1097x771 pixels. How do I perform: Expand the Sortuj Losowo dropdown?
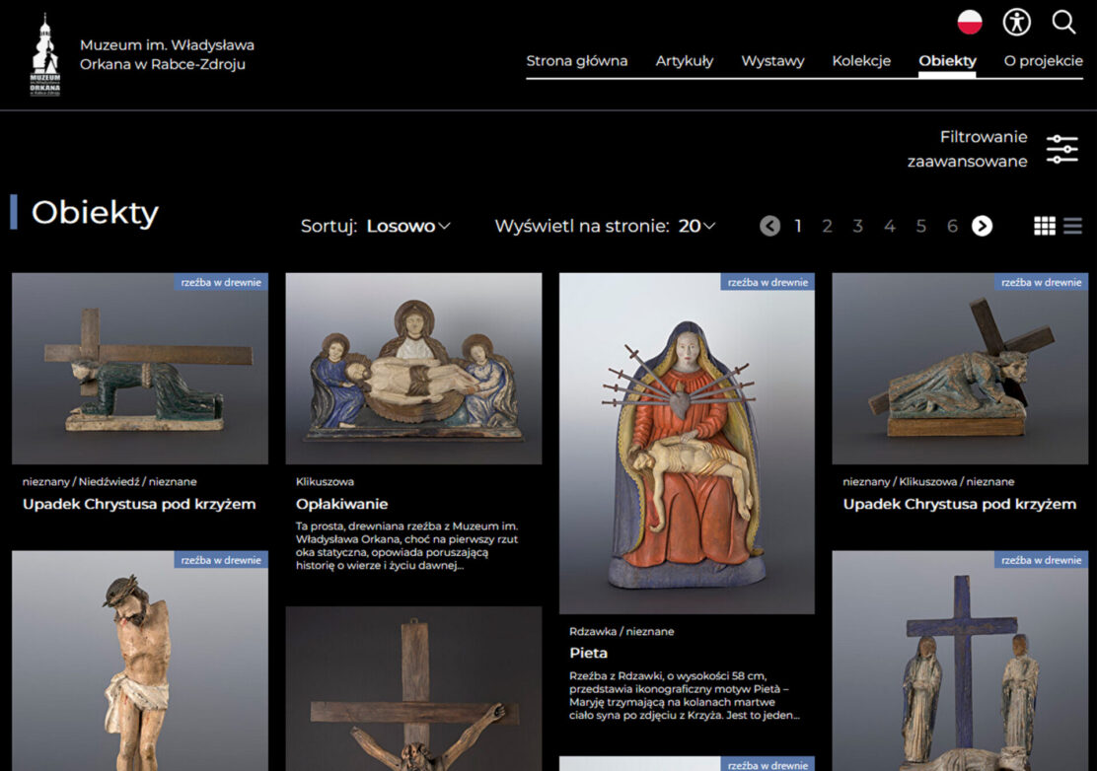[x=407, y=226]
